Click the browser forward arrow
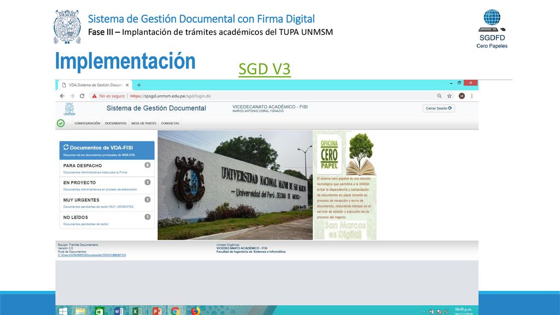The width and height of the screenshot is (560, 315). coord(72,96)
